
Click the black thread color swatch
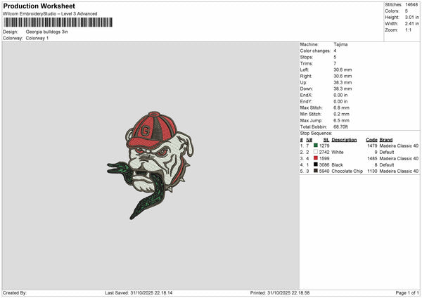pos(316,164)
